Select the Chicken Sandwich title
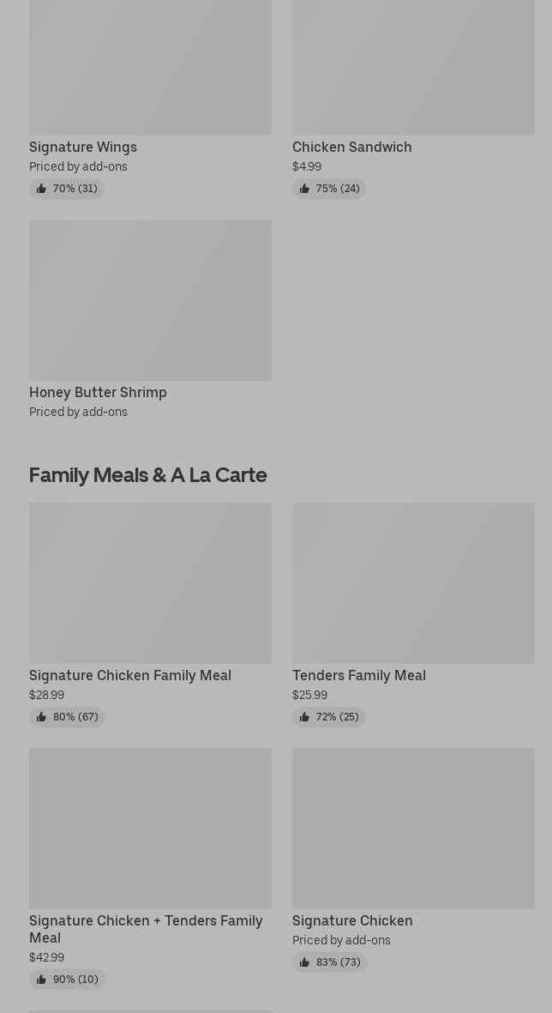The image size is (552, 1013). [x=352, y=147]
